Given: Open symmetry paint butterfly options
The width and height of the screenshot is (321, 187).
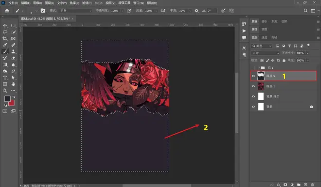Looking at the screenshot, I should (x=232, y=11).
